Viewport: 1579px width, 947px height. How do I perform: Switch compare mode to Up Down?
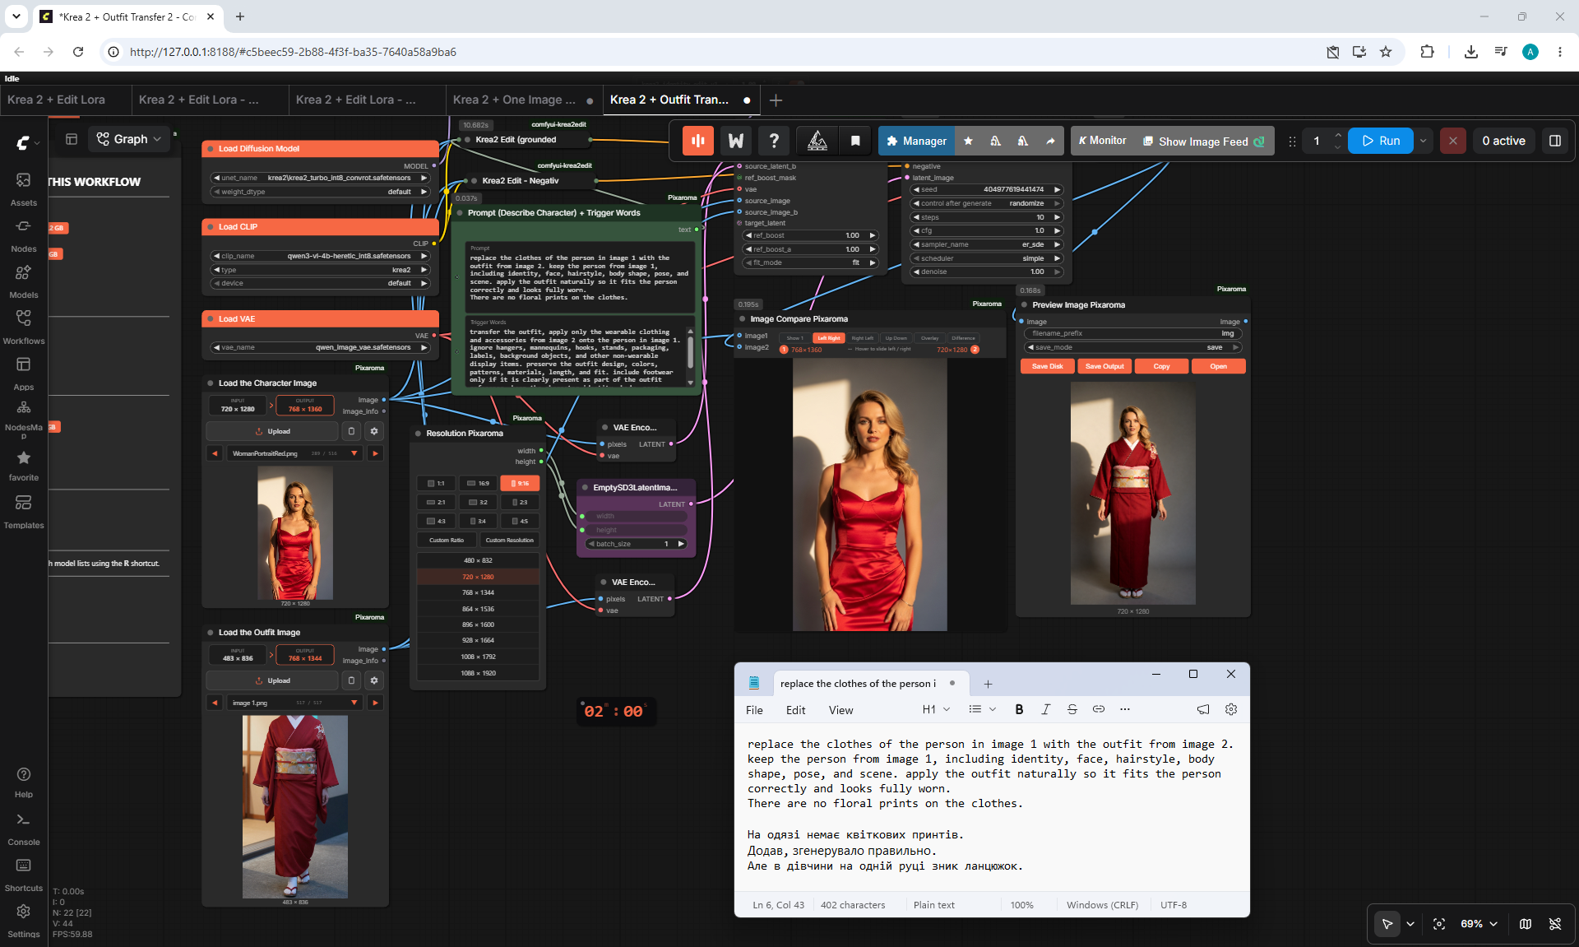[x=896, y=338]
